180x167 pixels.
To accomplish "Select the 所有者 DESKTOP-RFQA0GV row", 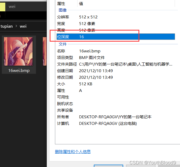I will tap(116, 117).
